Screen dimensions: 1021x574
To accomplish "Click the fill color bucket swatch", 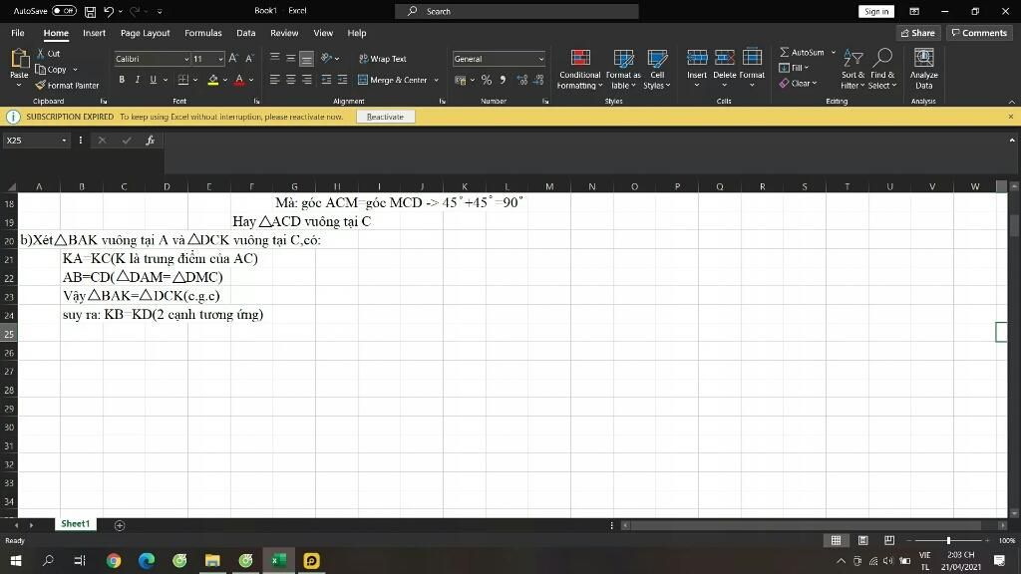I will pyautogui.click(x=213, y=80).
